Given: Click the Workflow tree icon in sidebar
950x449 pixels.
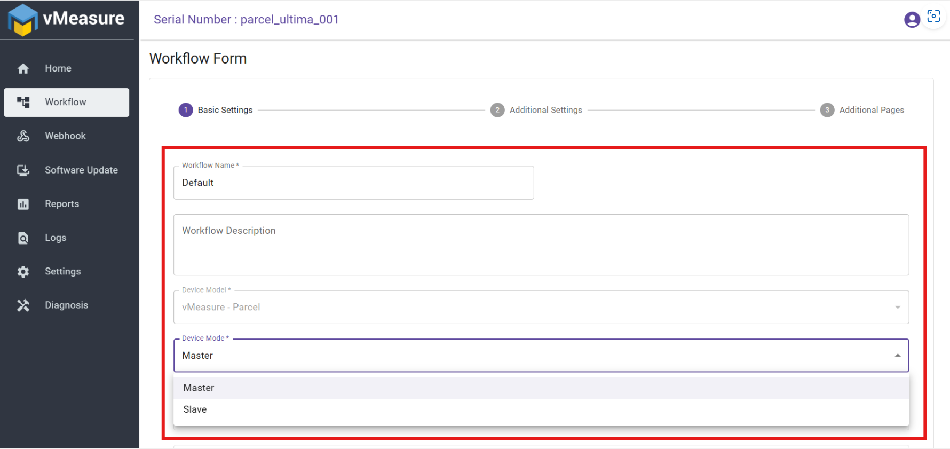Looking at the screenshot, I should coord(23,102).
